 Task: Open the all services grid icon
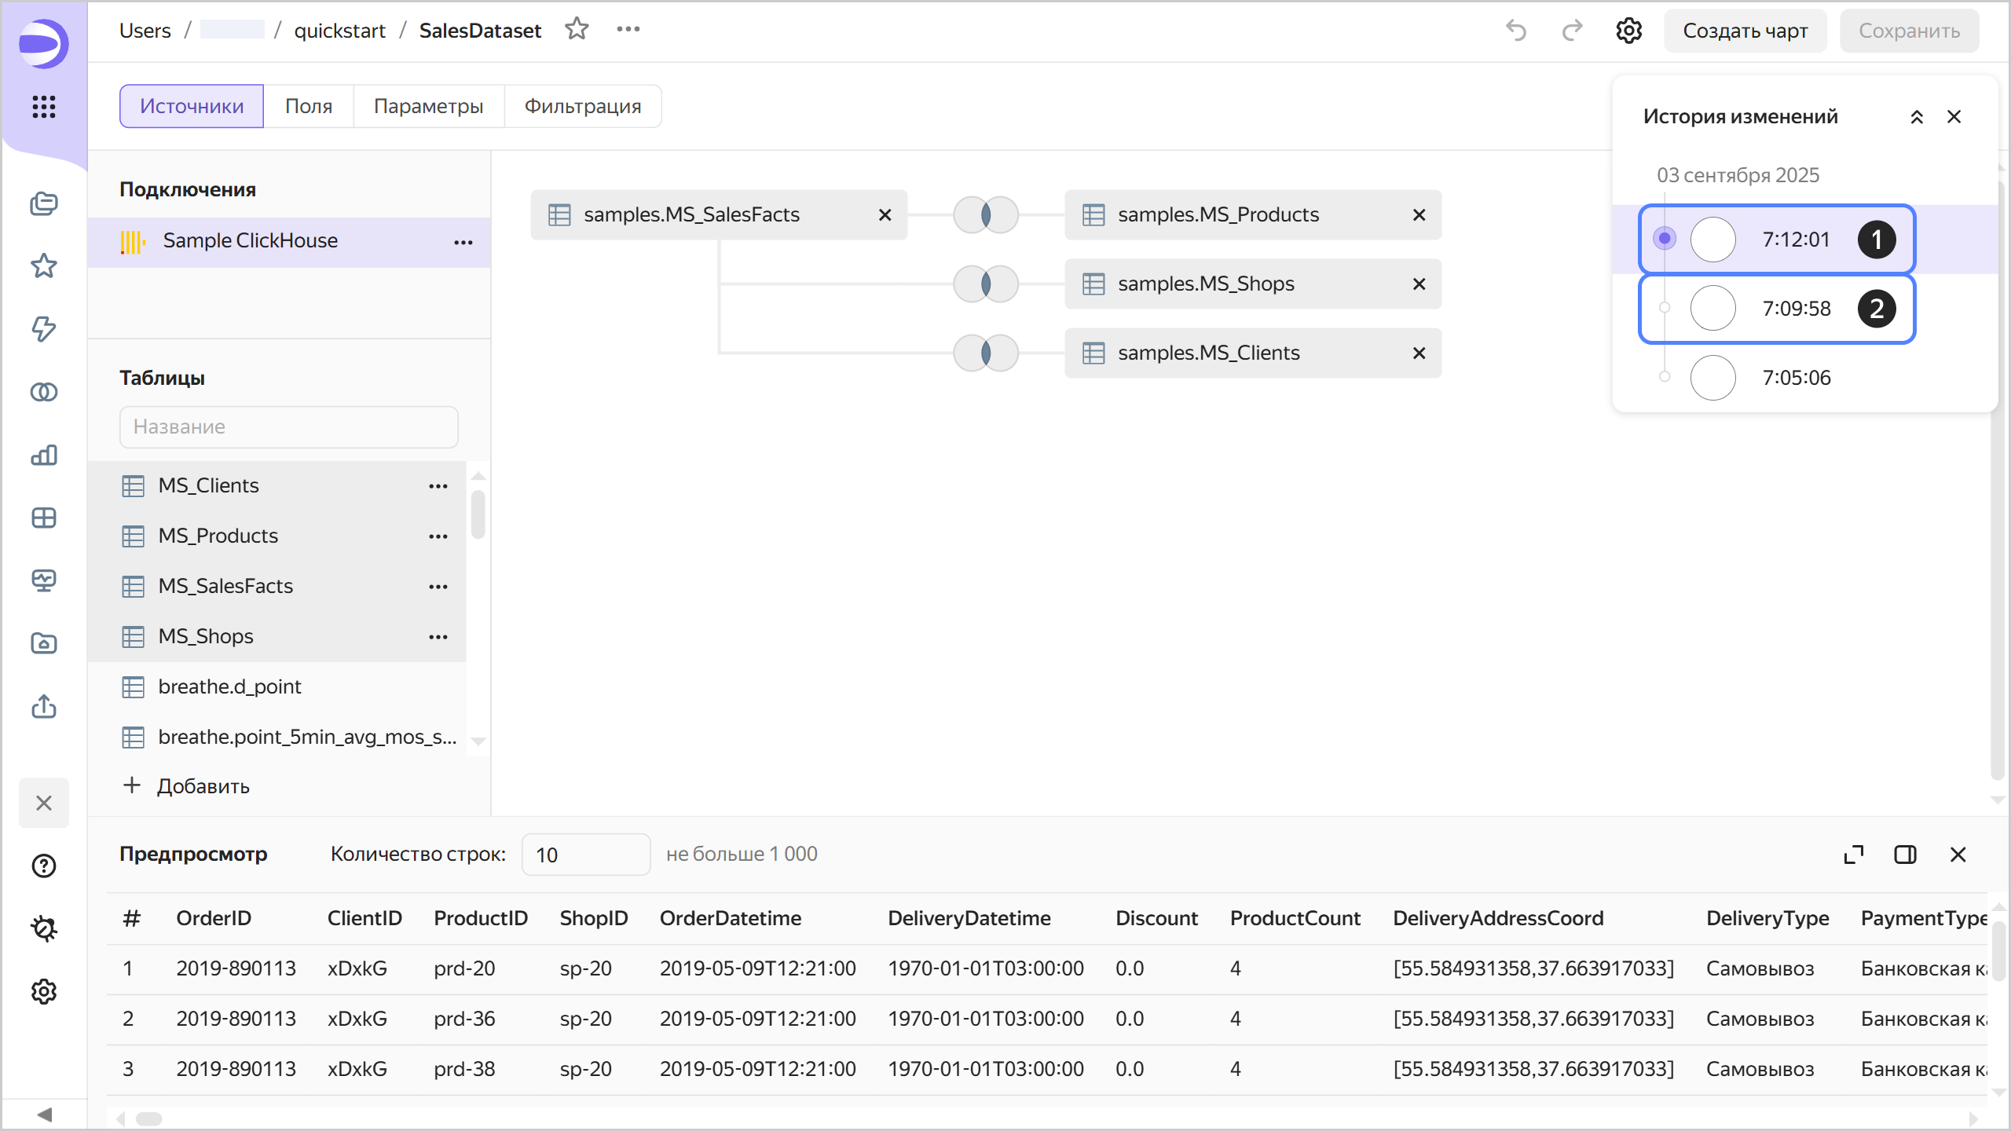(x=44, y=106)
